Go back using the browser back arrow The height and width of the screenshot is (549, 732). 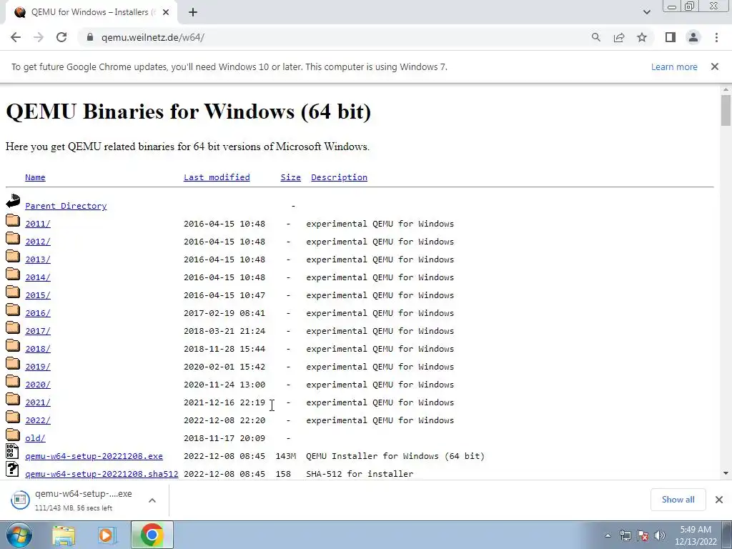(16, 37)
